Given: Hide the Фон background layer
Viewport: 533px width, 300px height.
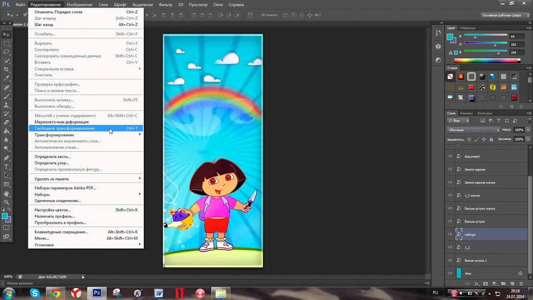Looking at the screenshot, I should click(450, 273).
